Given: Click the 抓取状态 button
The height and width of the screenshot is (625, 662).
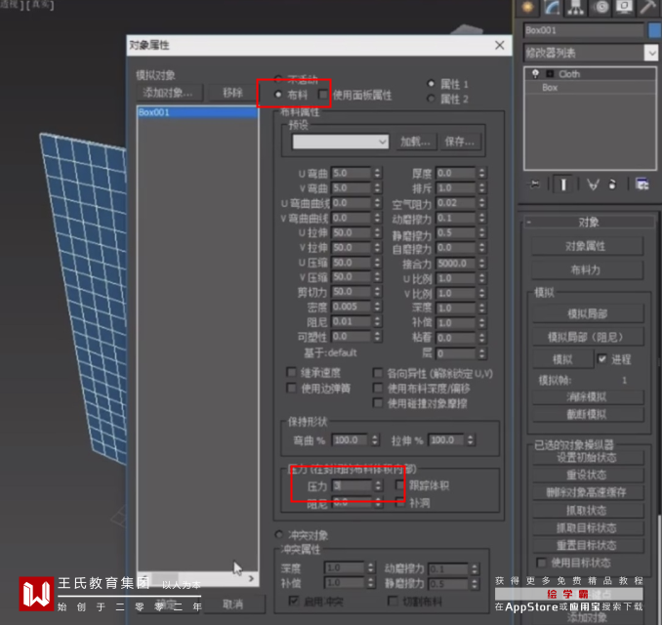Looking at the screenshot, I should [x=587, y=510].
